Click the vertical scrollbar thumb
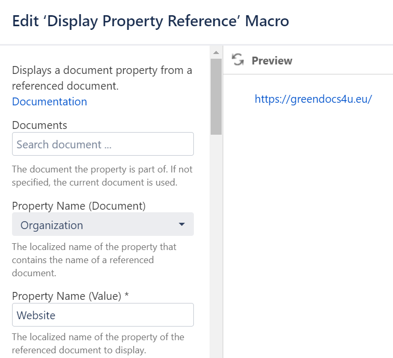Screen dimensions: 393x358 pyautogui.click(x=216, y=97)
